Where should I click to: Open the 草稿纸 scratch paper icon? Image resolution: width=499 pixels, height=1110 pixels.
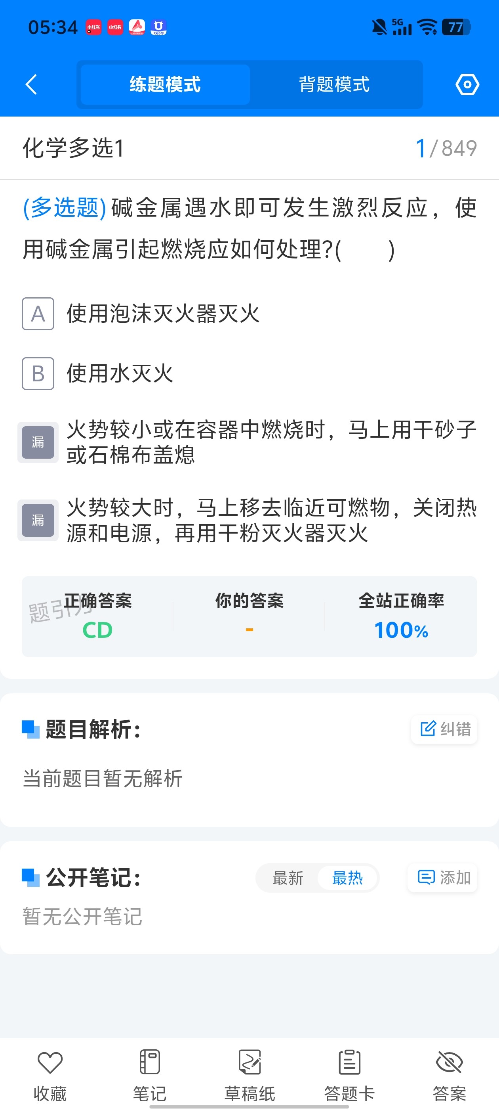(x=250, y=1062)
